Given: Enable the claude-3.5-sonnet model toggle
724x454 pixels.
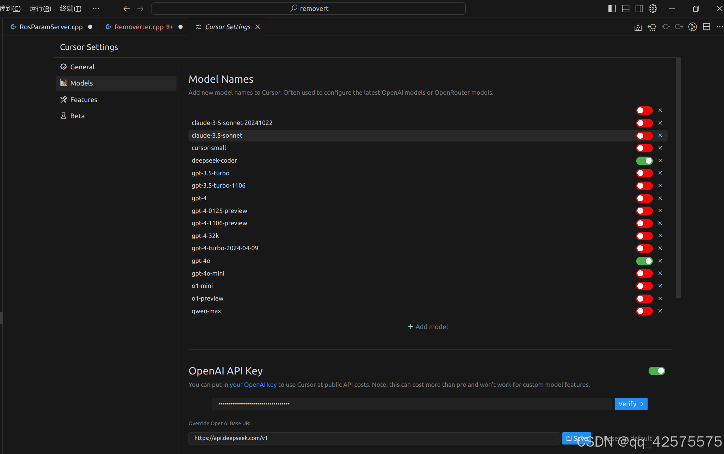Looking at the screenshot, I should click(644, 135).
